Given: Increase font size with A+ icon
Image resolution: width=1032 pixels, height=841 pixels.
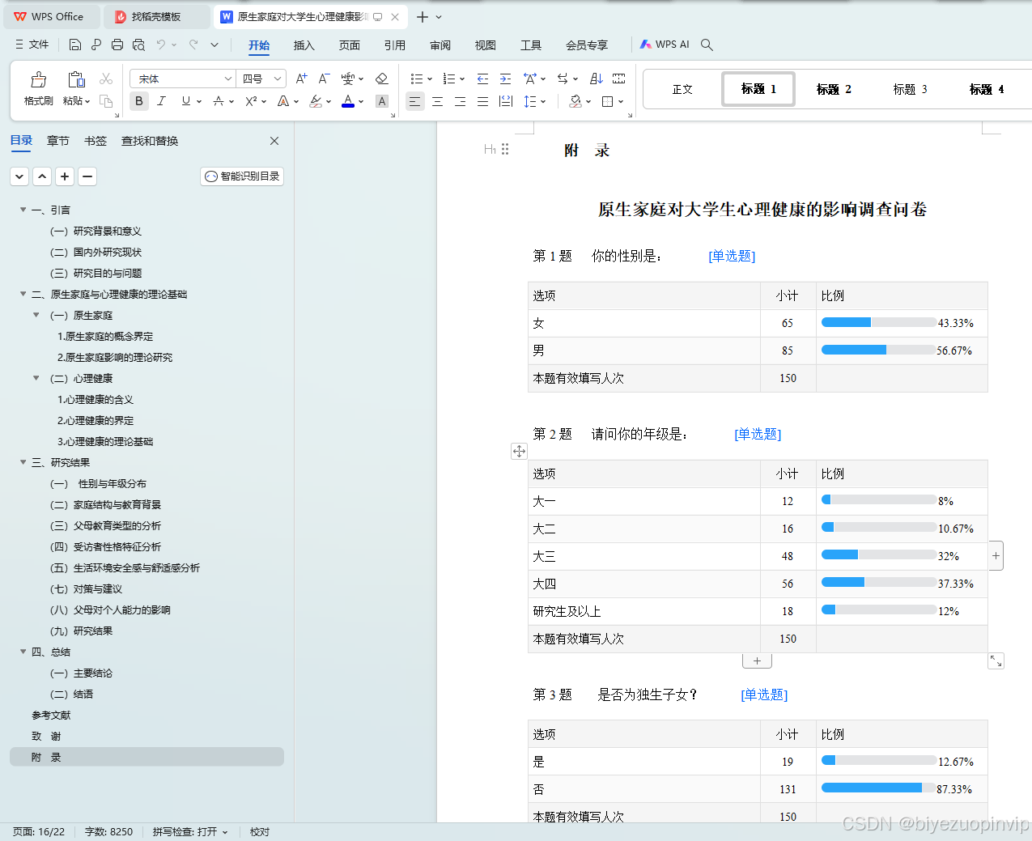Looking at the screenshot, I should (301, 79).
